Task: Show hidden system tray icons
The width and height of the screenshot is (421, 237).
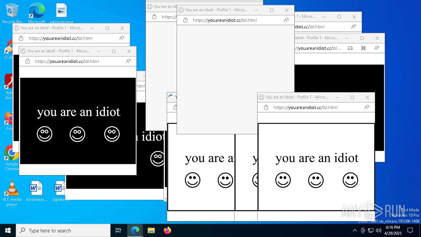Action: pyautogui.click(x=355, y=230)
